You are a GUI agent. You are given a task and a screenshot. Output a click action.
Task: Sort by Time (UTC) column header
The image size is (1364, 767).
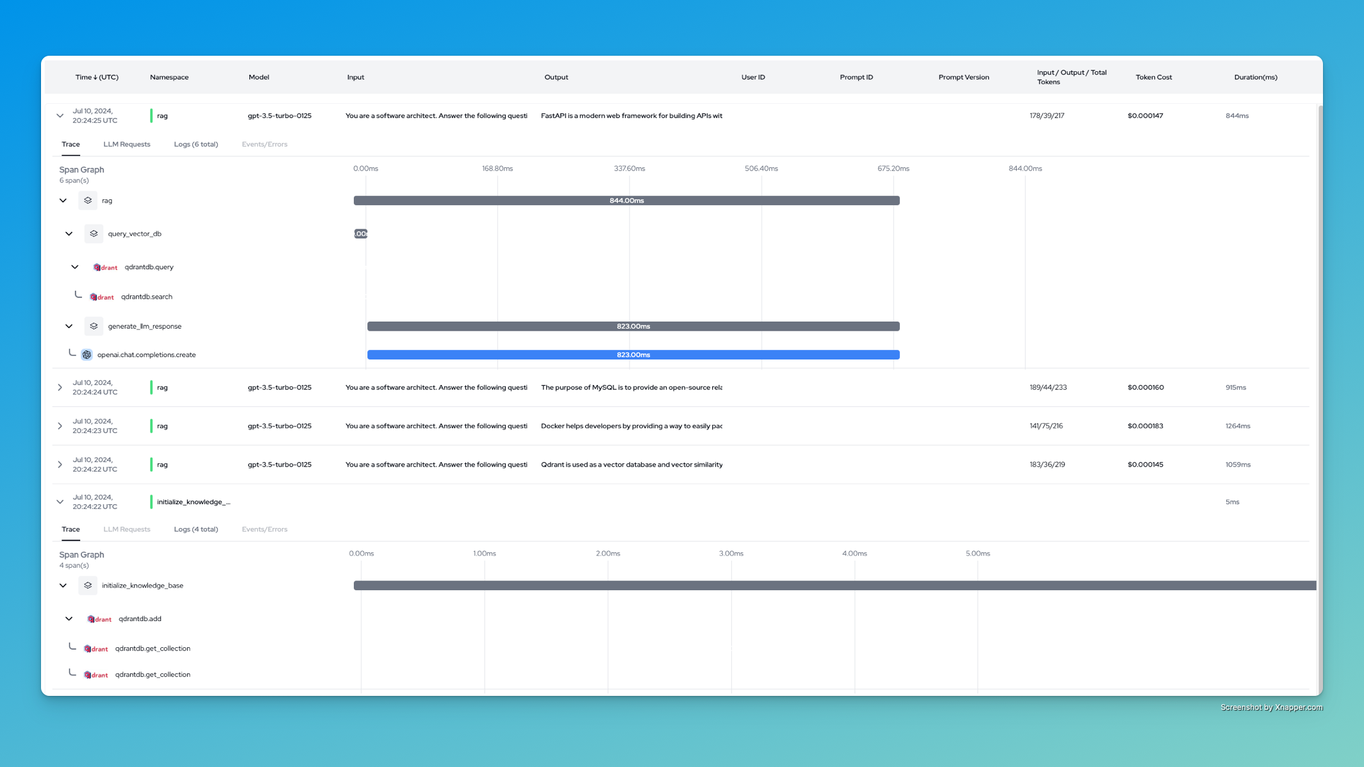coord(97,77)
